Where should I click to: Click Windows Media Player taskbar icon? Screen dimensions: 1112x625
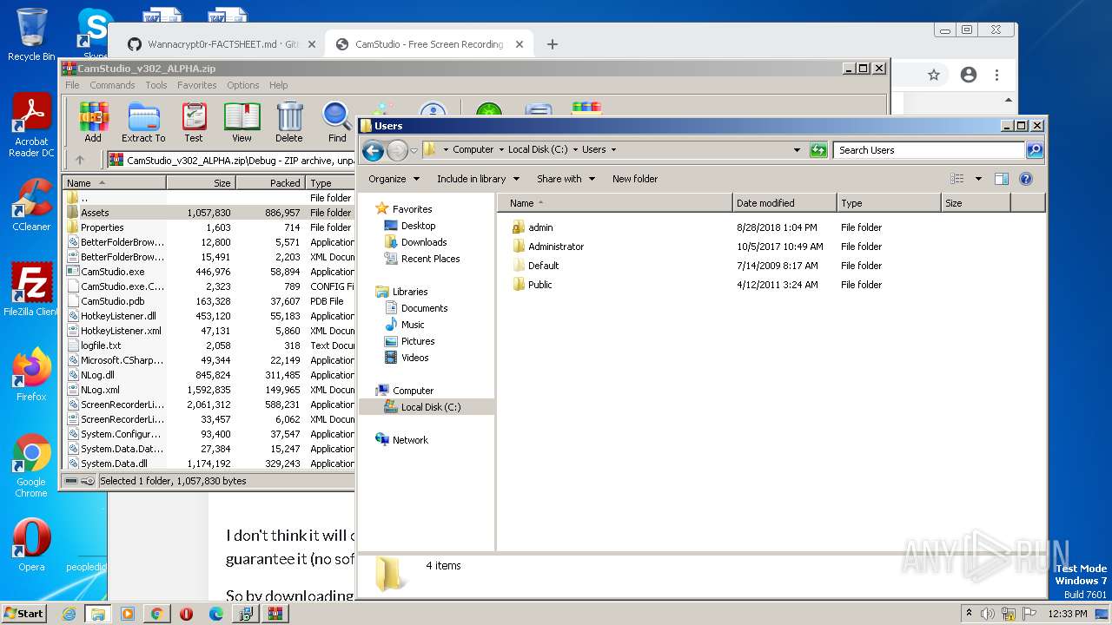[128, 614]
